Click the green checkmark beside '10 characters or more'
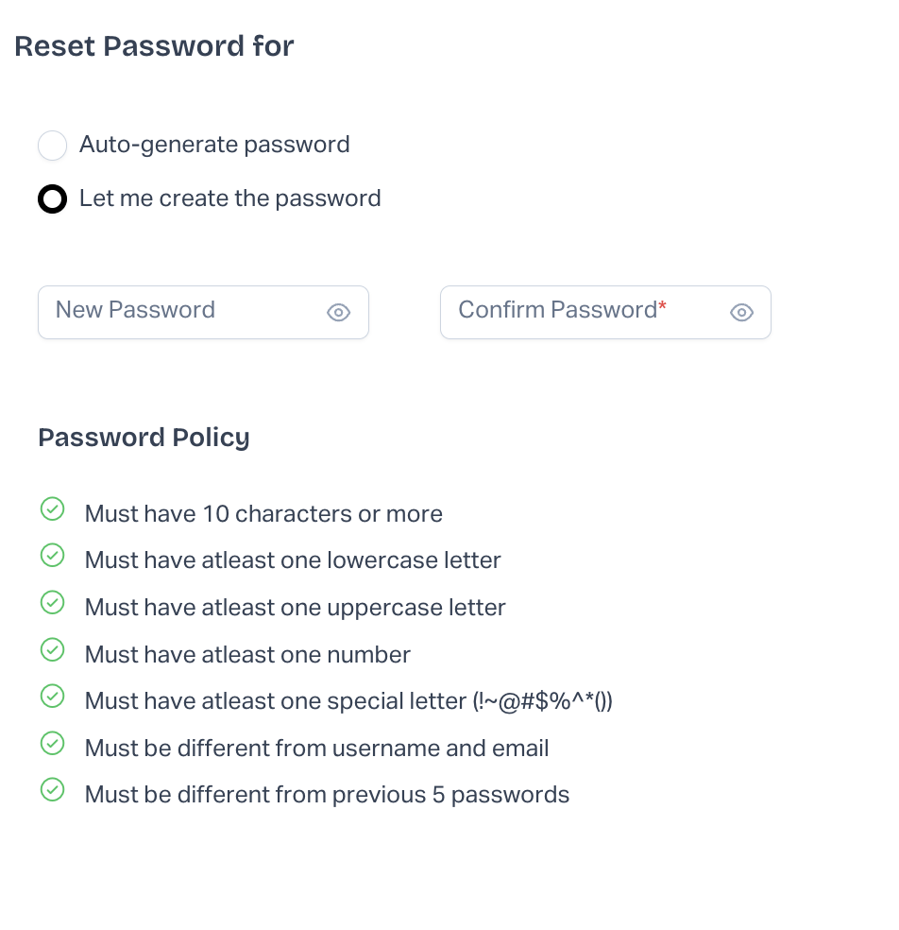This screenshot has width=899, height=930. pyautogui.click(x=52, y=510)
